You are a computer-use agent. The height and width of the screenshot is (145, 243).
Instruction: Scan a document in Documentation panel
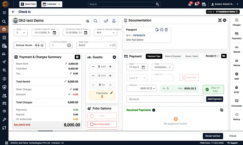(x=220, y=20)
